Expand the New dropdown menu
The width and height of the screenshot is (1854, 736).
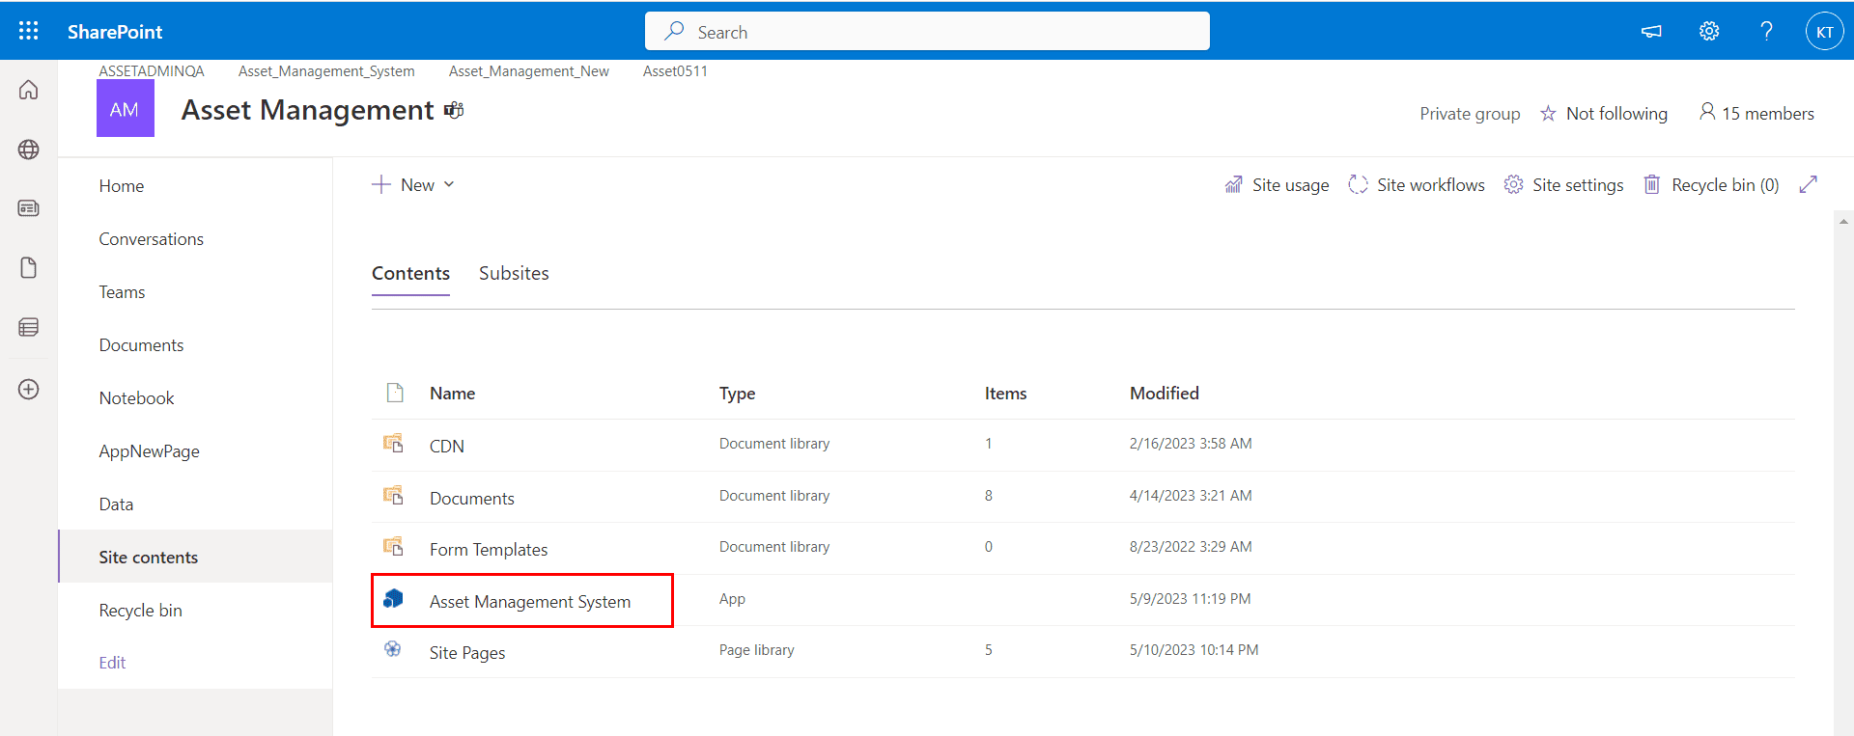414,185
